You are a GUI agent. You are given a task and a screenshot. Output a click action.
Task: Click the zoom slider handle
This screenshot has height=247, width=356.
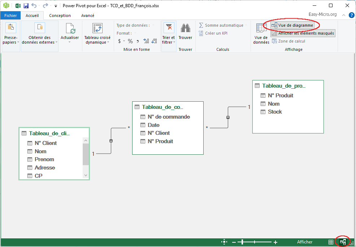coord(242,242)
